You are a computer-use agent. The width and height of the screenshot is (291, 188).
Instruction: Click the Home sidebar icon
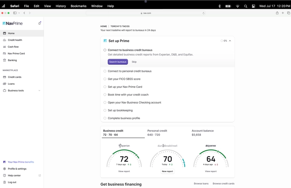[x=5, y=33]
